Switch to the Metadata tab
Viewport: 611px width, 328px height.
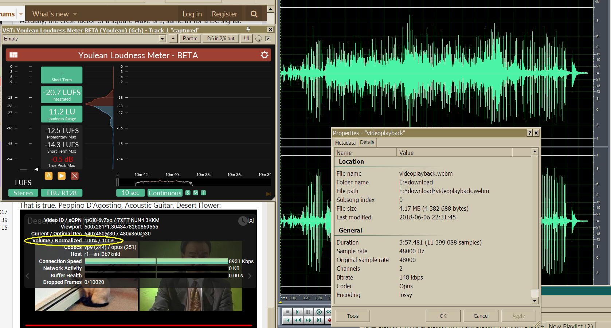click(345, 142)
